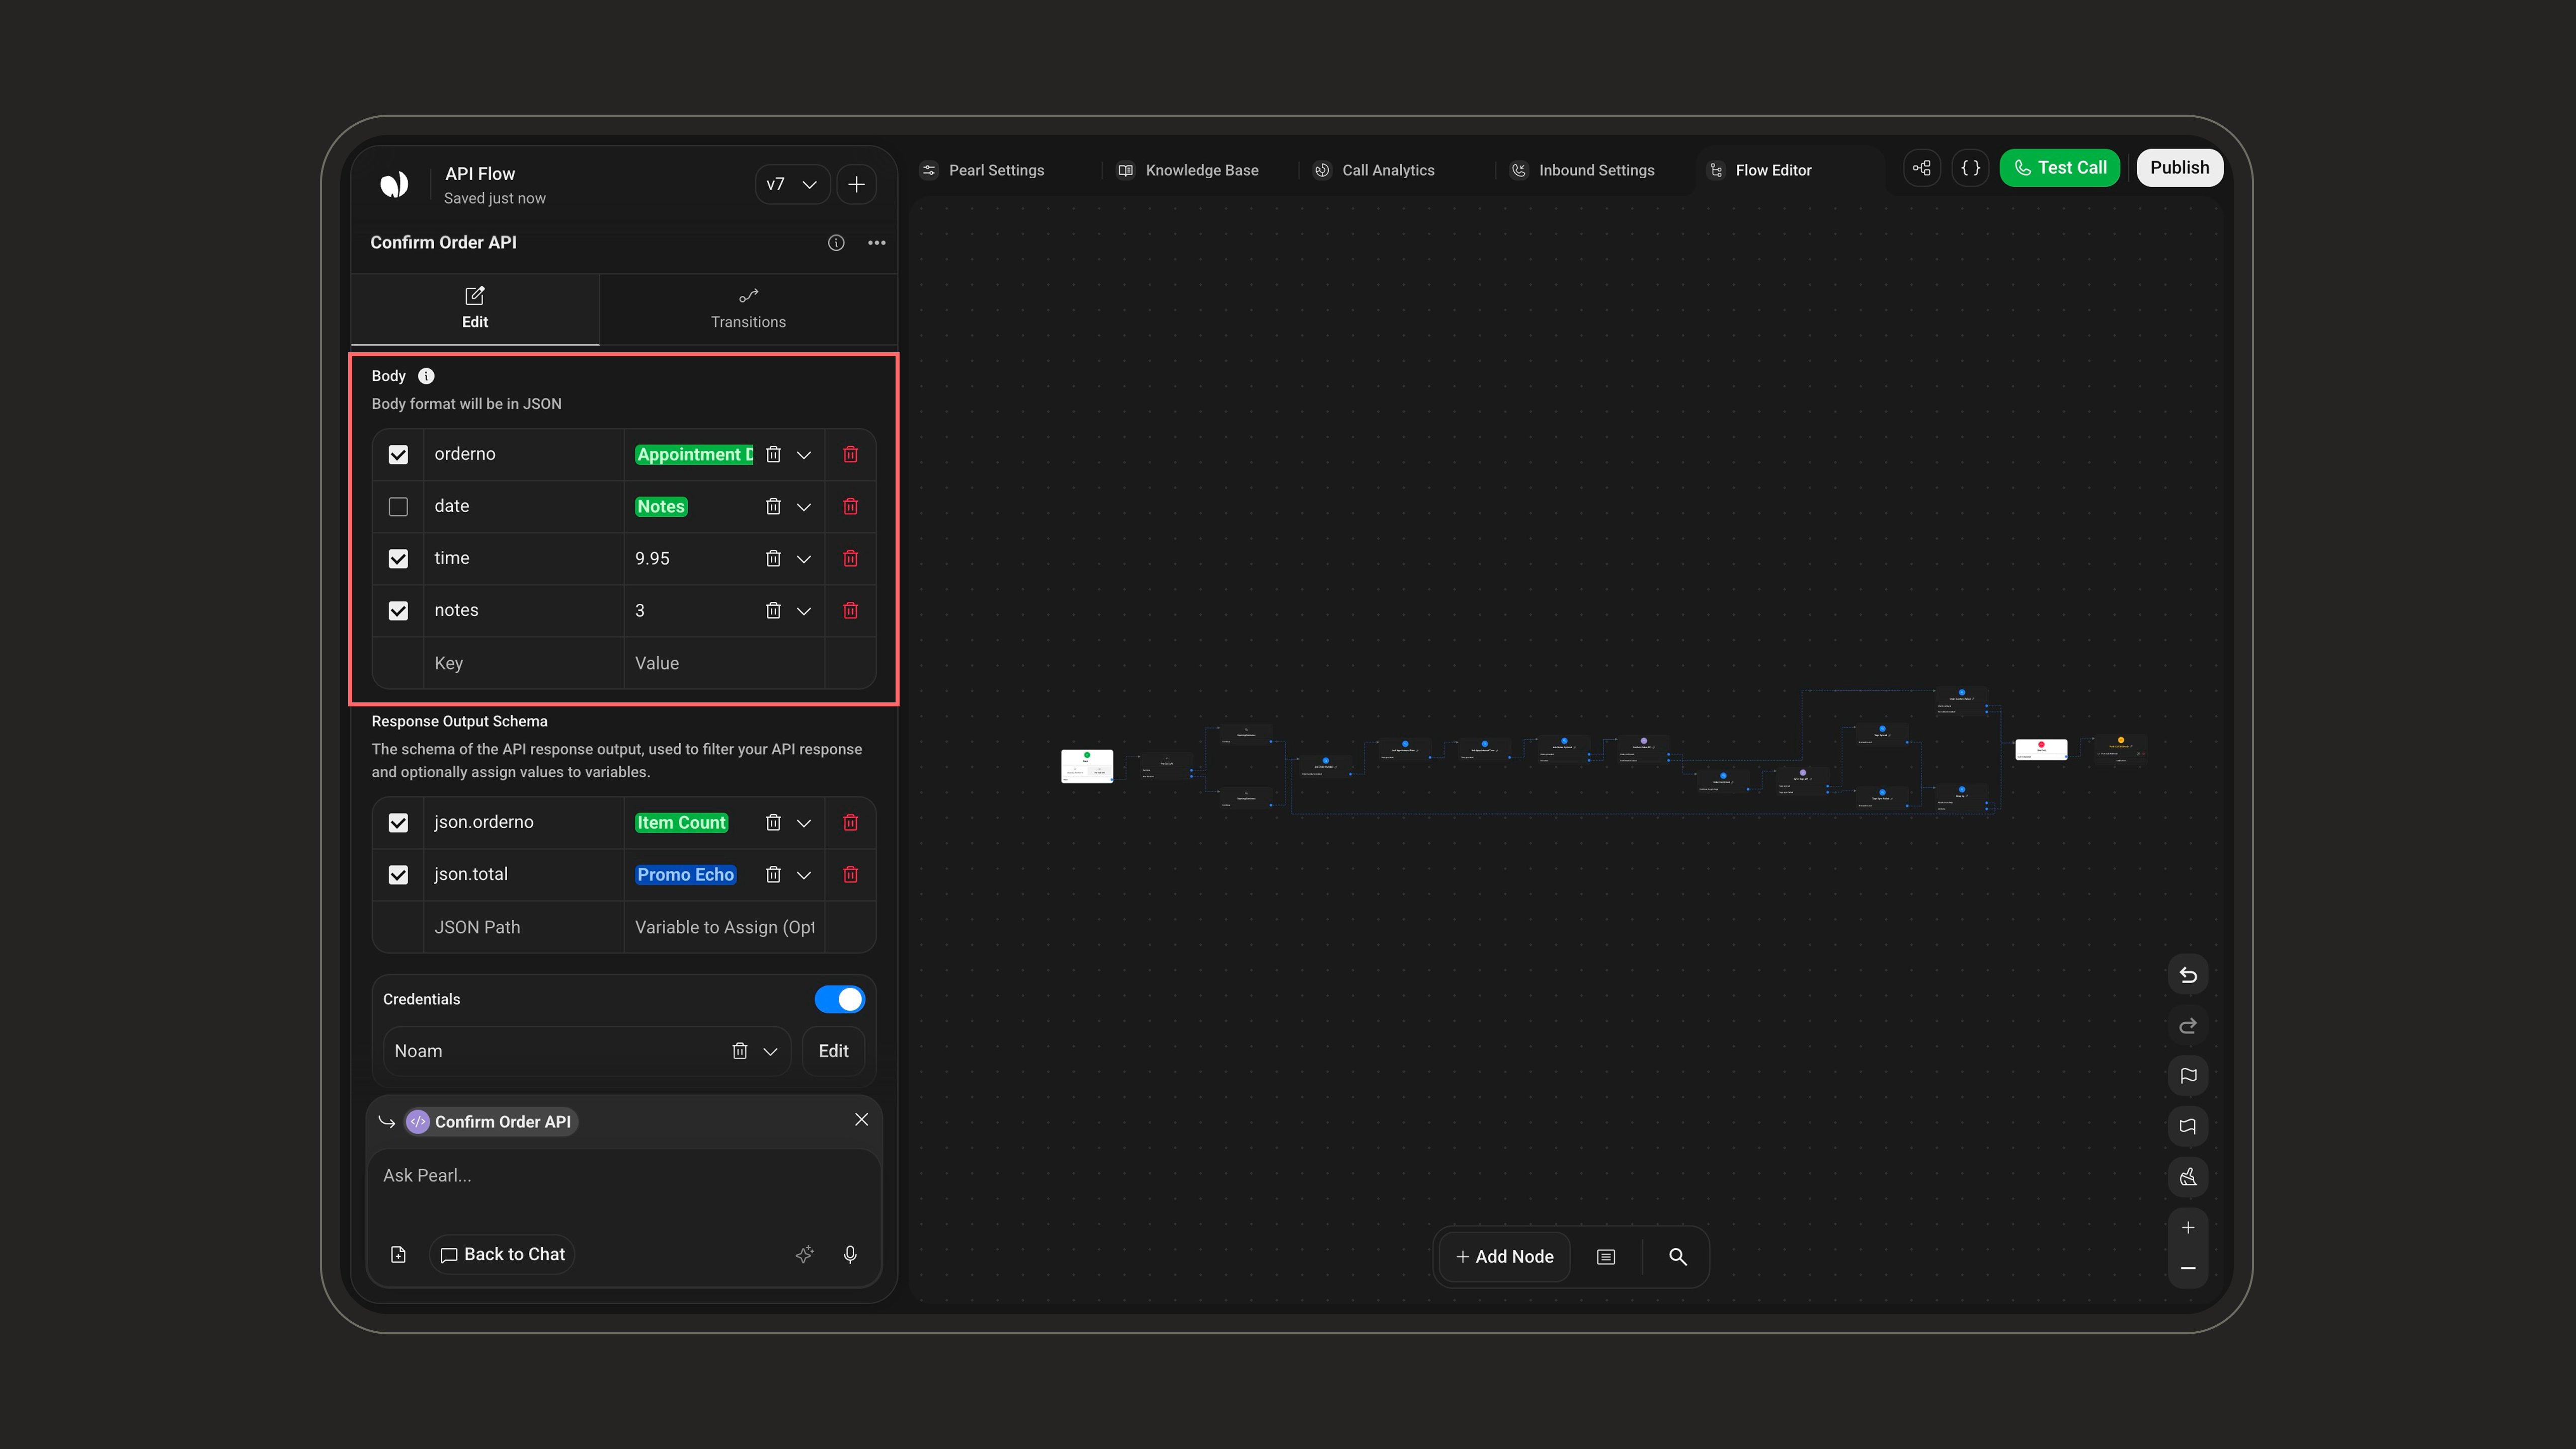Attach a file with the document-plus icon
The image size is (2576, 1449).
coord(398,1255)
